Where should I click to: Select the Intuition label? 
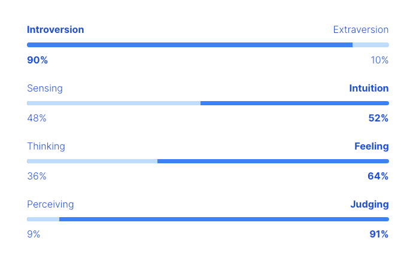pyautogui.click(x=369, y=89)
